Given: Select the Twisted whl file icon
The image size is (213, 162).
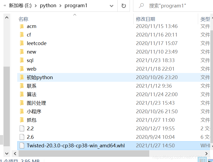Looking at the screenshot, I should tap(22, 145).
